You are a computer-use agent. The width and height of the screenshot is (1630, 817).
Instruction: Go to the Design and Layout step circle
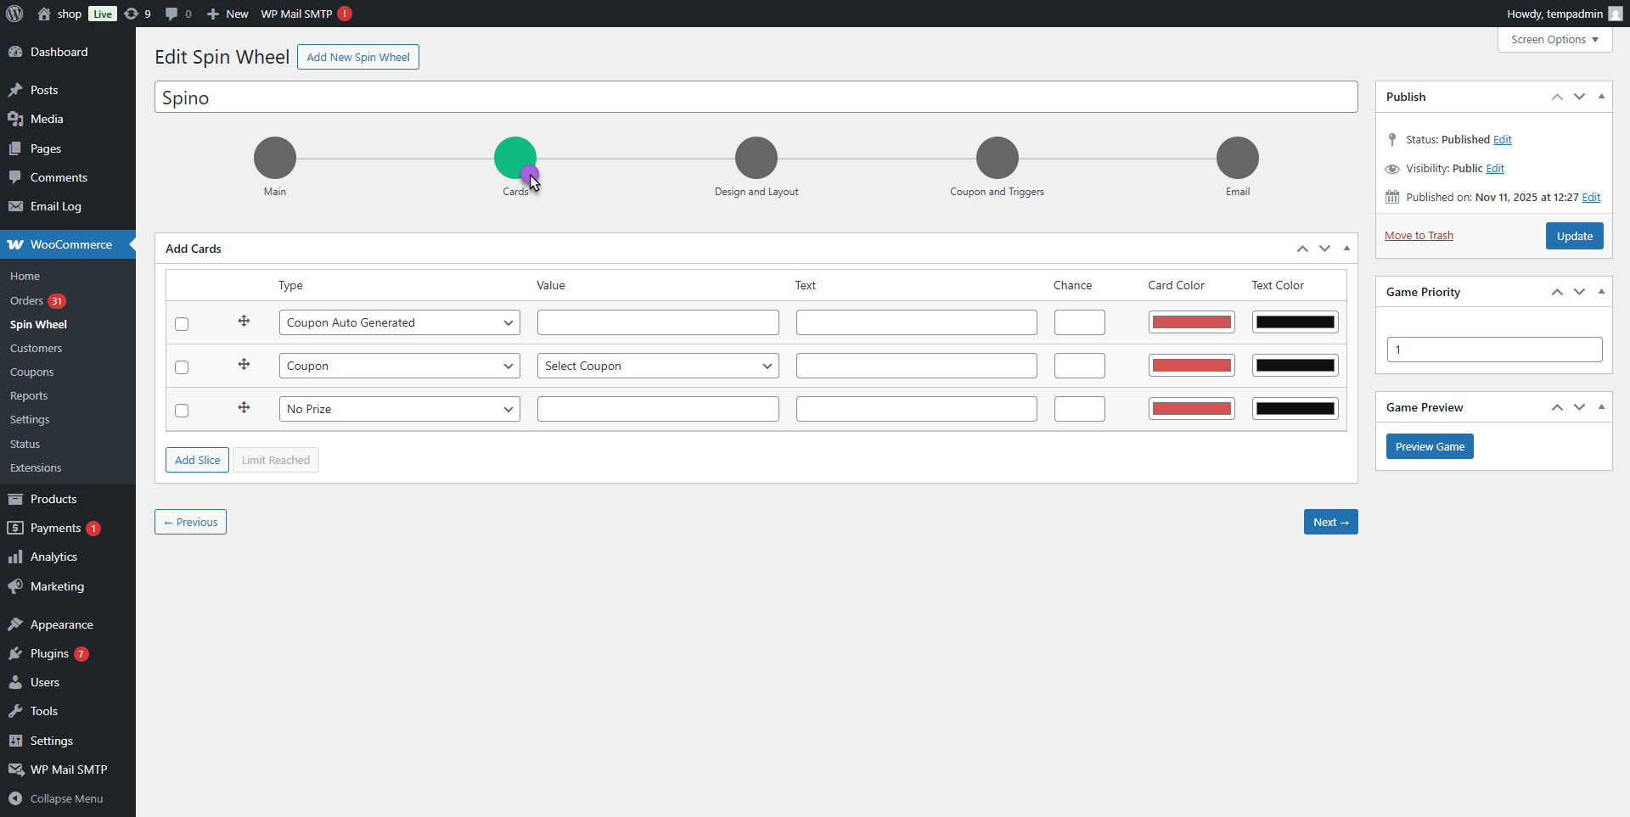pyautogui.click(x=756, y=158)
